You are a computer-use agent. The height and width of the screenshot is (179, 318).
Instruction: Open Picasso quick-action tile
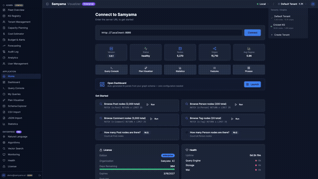[x=248, y=70]
